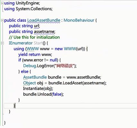Click 'System.Collections' namespace text

34,9
